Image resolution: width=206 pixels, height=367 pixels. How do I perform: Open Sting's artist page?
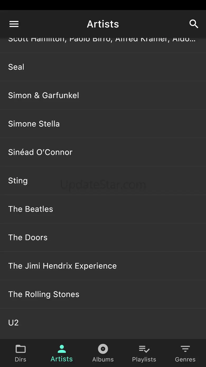[18, 181]
